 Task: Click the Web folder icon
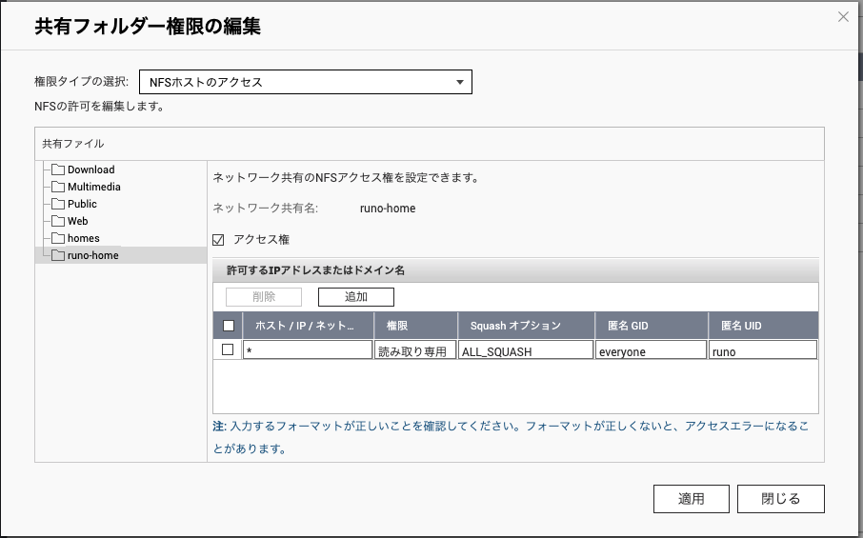point(58,221)
